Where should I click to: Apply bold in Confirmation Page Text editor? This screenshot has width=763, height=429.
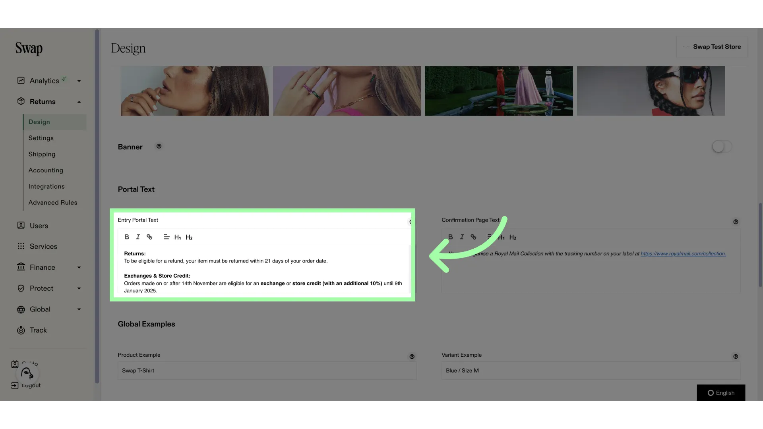click(x=451, y=237)
